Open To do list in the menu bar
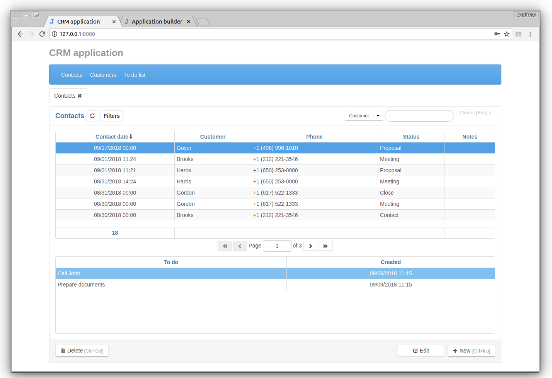 pyautogui.click(x=135, y=75)
